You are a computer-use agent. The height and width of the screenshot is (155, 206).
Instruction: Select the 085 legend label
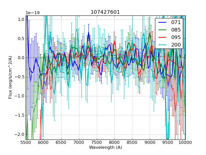176,30
